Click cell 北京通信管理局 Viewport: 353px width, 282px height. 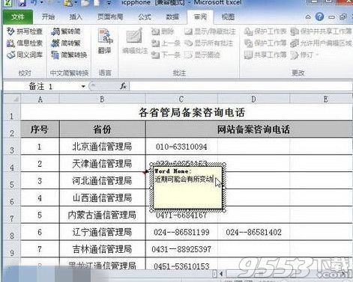(x=103, y=147)
